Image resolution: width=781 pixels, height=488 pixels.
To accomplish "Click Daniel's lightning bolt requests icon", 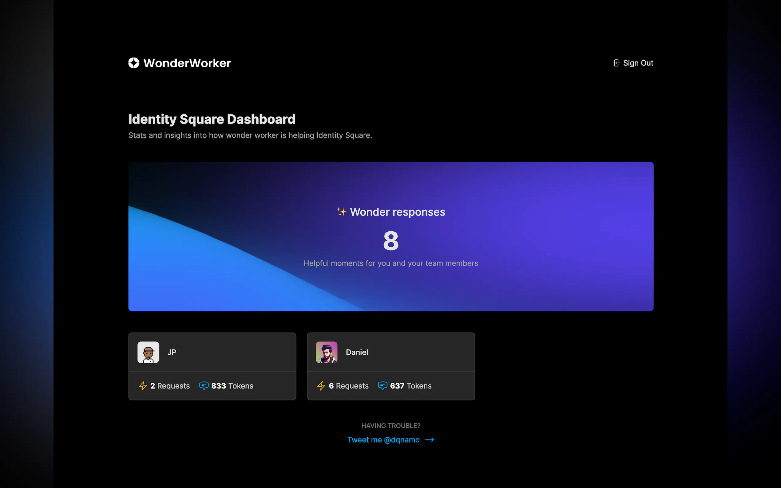I will [321, 386].
